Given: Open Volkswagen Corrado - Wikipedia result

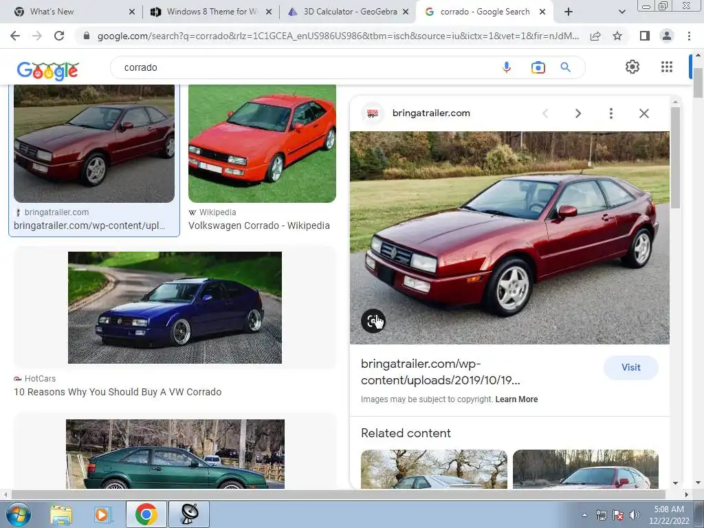Looking at the screenshot, I should point(259,225).
